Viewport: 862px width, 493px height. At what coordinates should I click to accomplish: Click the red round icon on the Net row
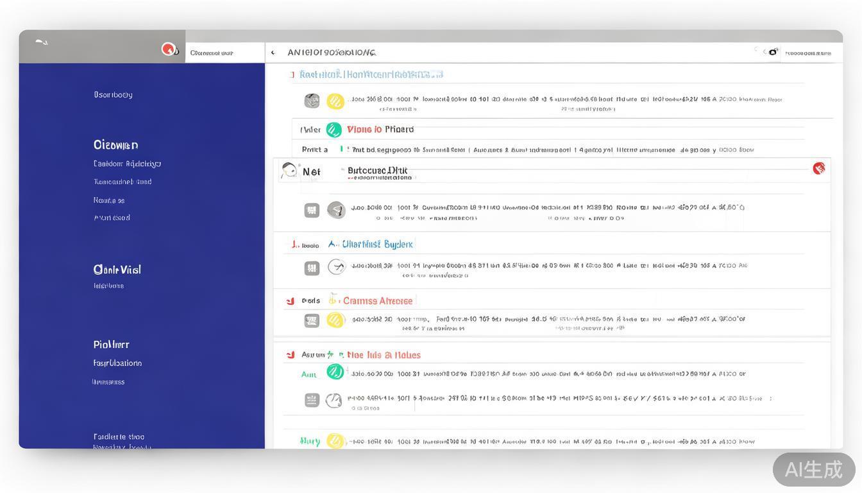coord(818,168)
